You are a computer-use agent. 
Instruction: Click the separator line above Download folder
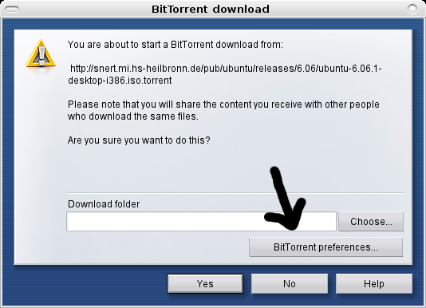tap(235, 193)
